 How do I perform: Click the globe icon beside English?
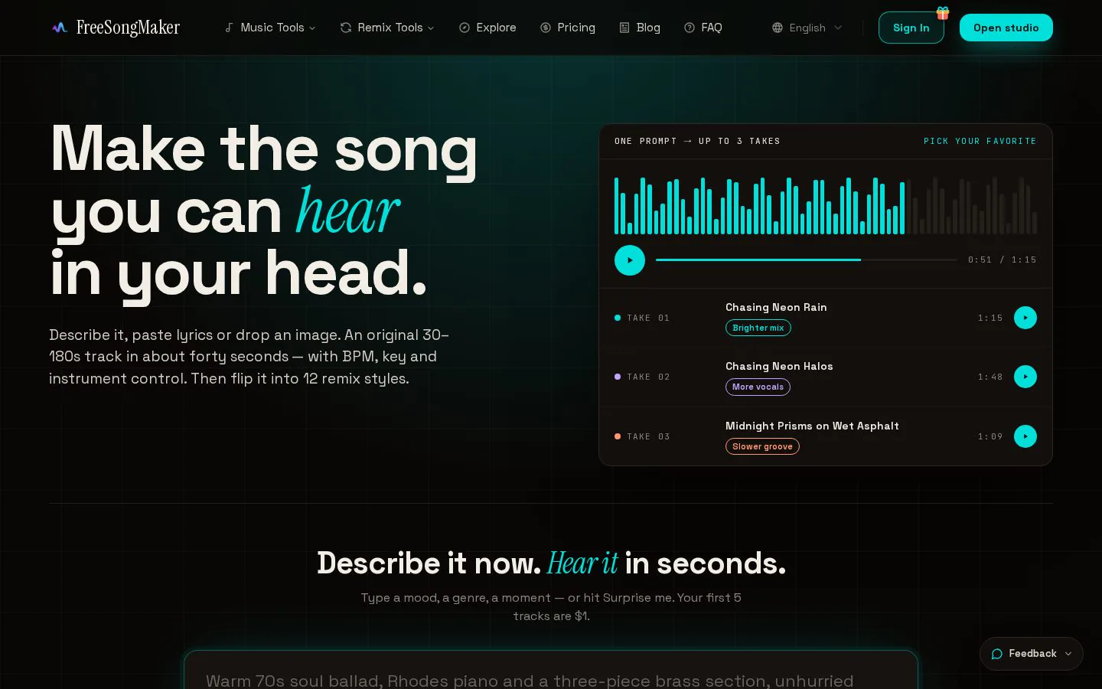click(778, 28)
